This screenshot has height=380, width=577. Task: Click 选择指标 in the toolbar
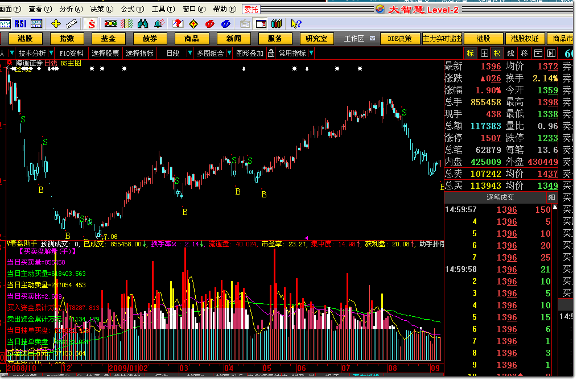coord(139,53)
